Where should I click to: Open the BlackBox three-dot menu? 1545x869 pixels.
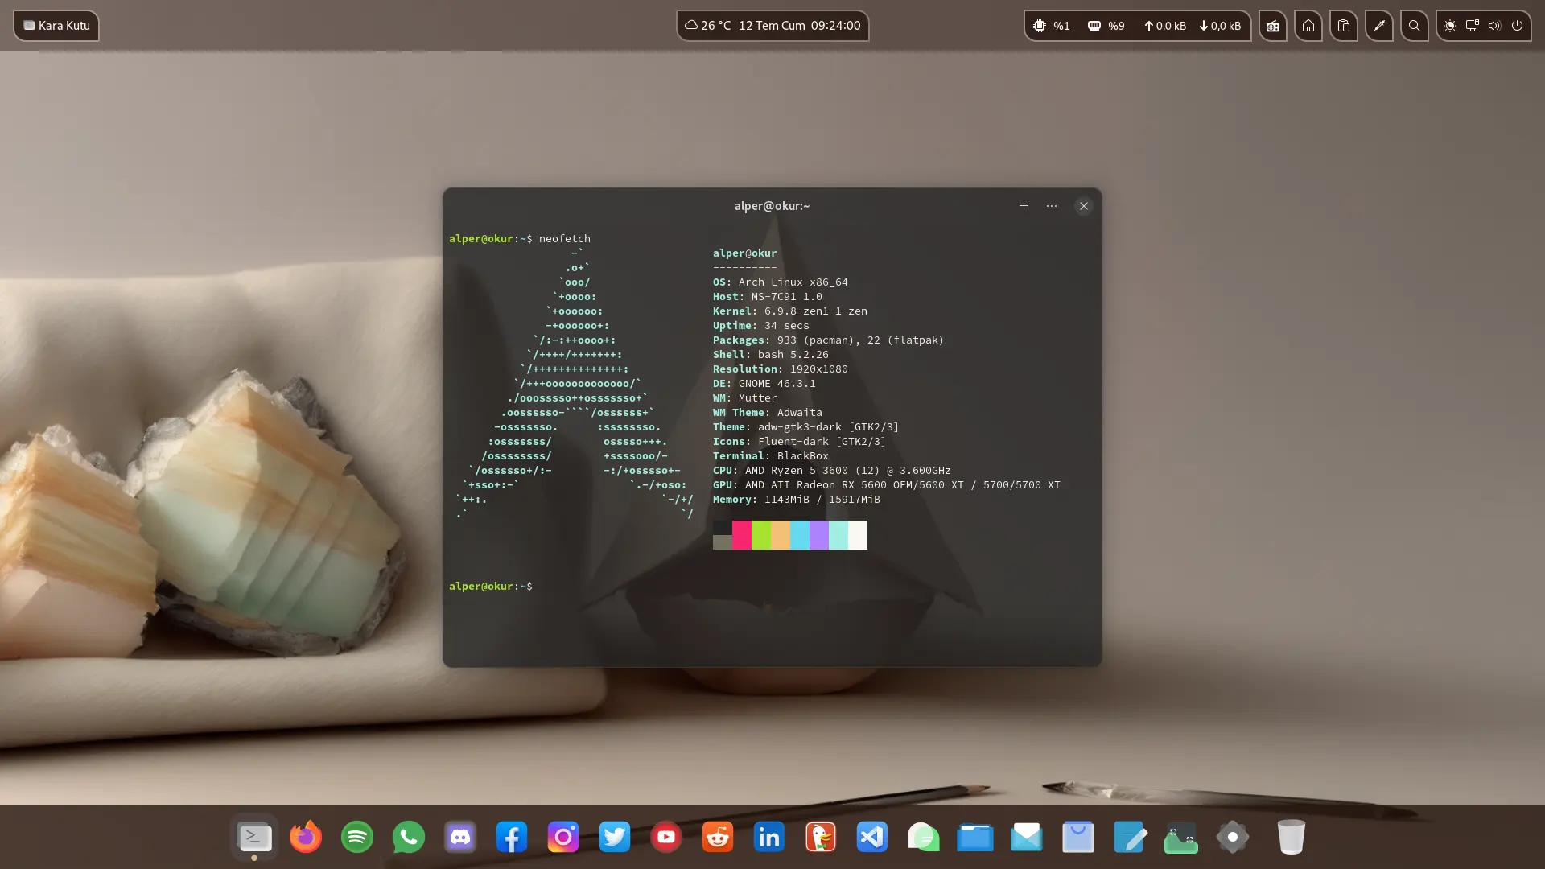[1052, 206]
